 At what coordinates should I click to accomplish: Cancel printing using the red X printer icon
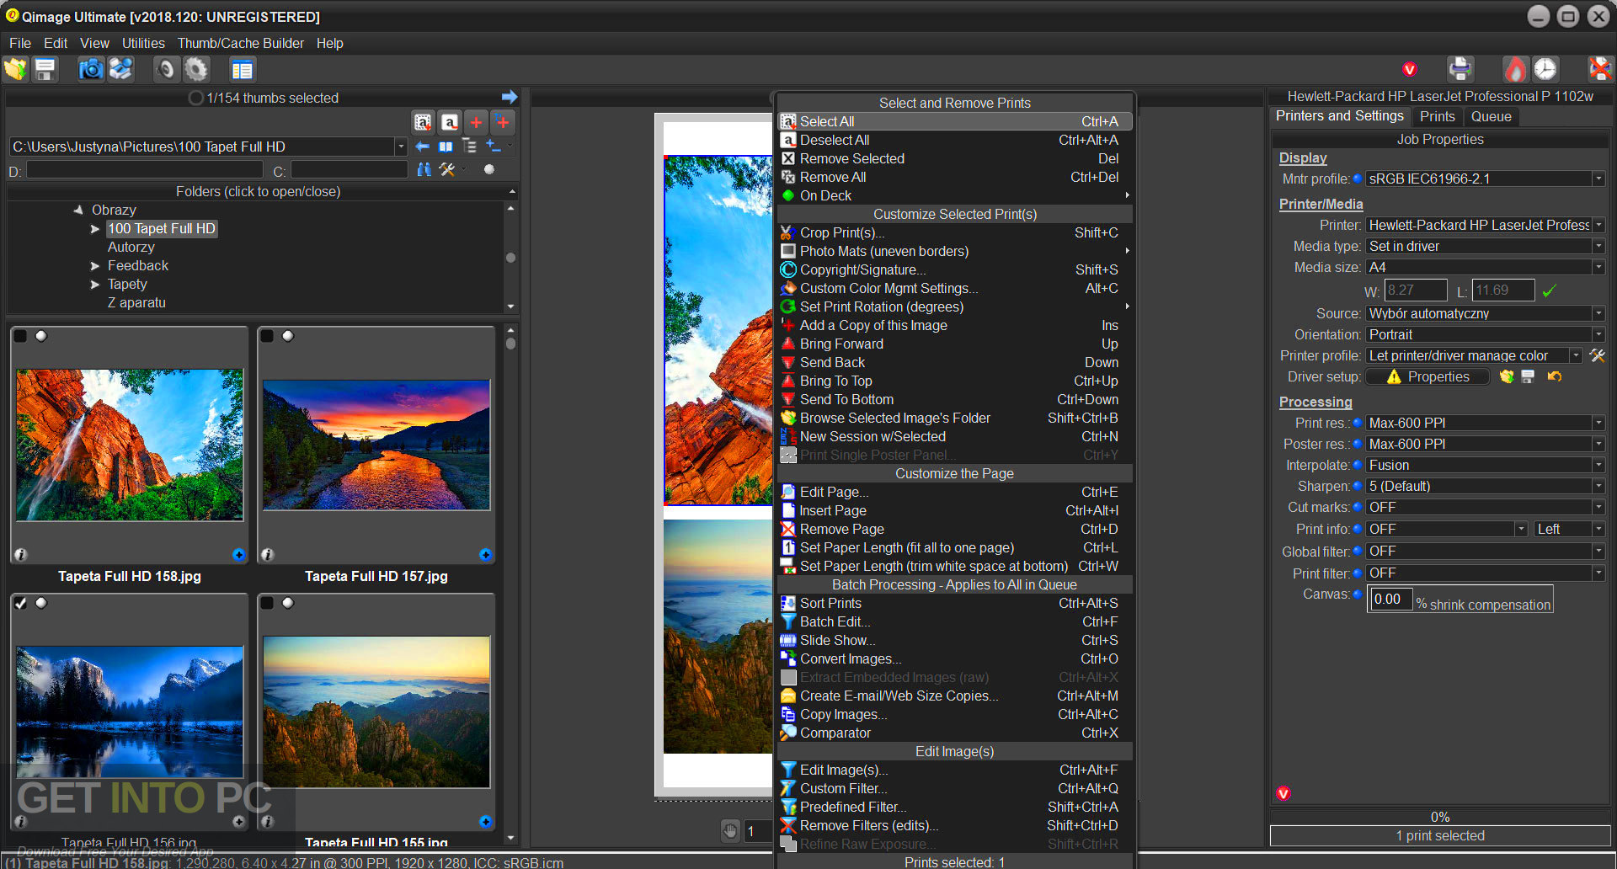(1598, 69)
